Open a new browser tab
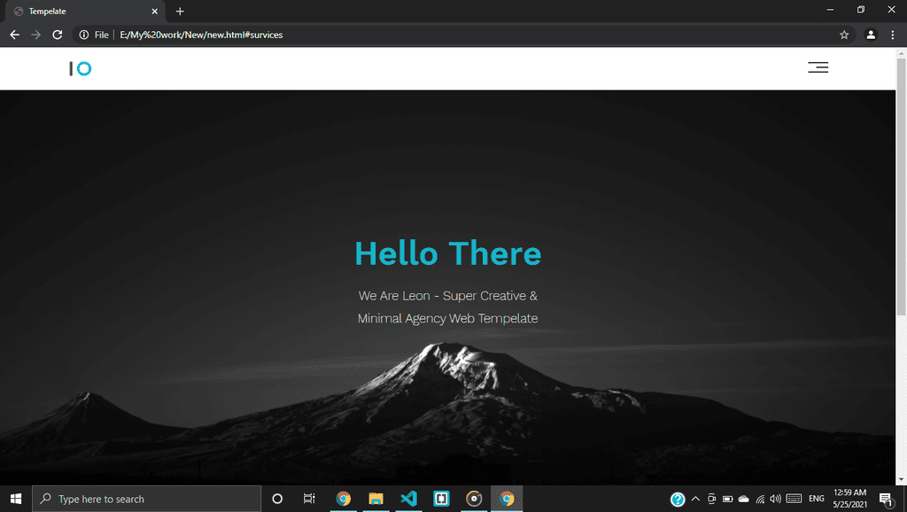This screenshot has width=907, height=512. click(180, 11)
